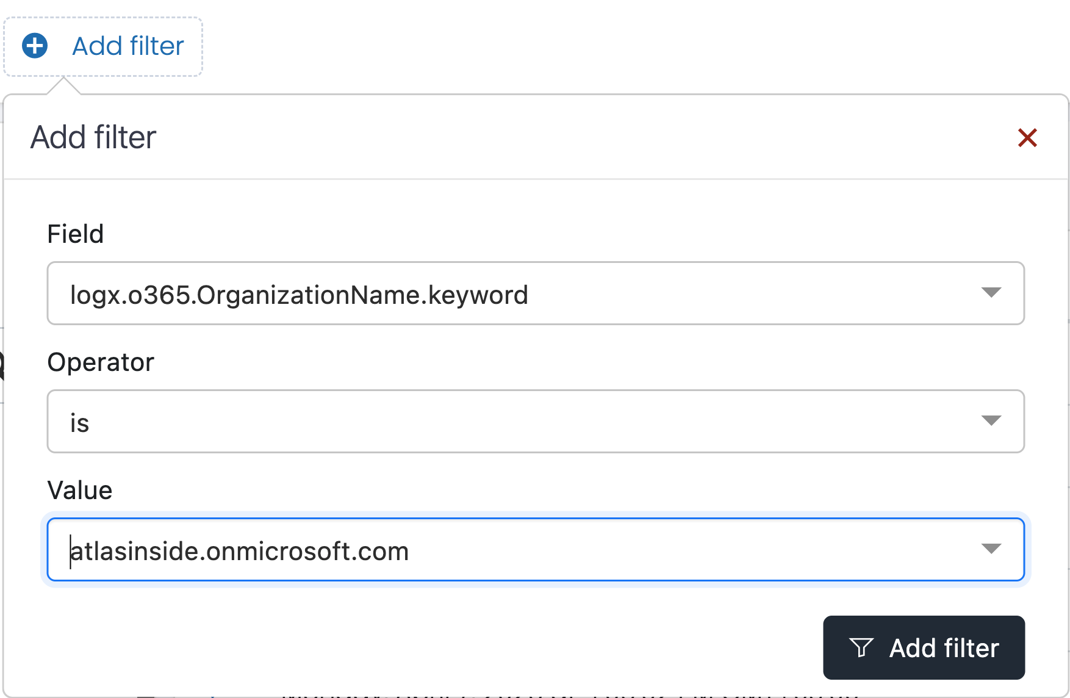
Task: Select the logx.o365.OrganizationName.keyword field text
Action: click(299, 295)
